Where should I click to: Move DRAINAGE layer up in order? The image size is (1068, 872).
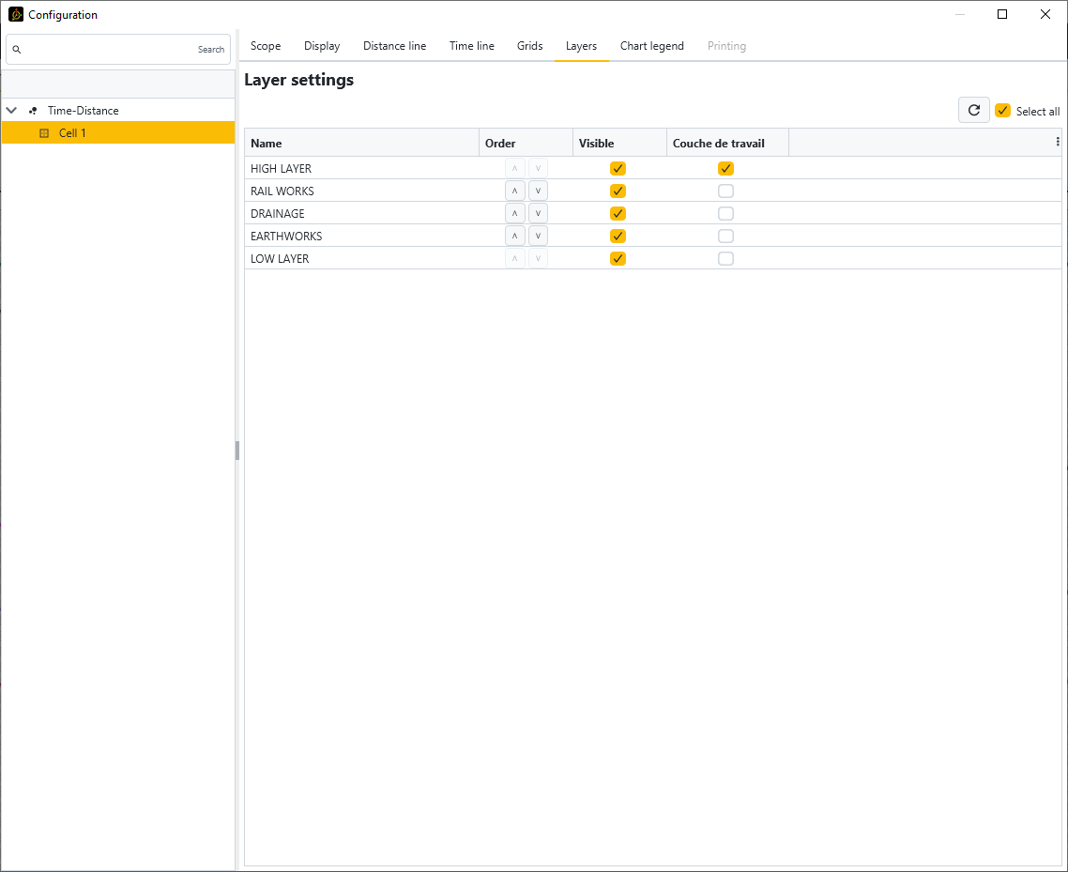tap(514, 214)
